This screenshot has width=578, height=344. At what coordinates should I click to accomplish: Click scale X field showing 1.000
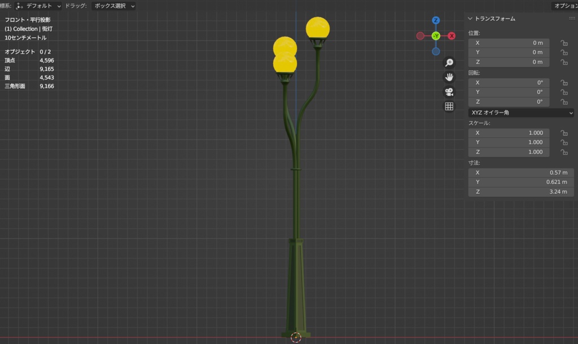coord(509,133)
